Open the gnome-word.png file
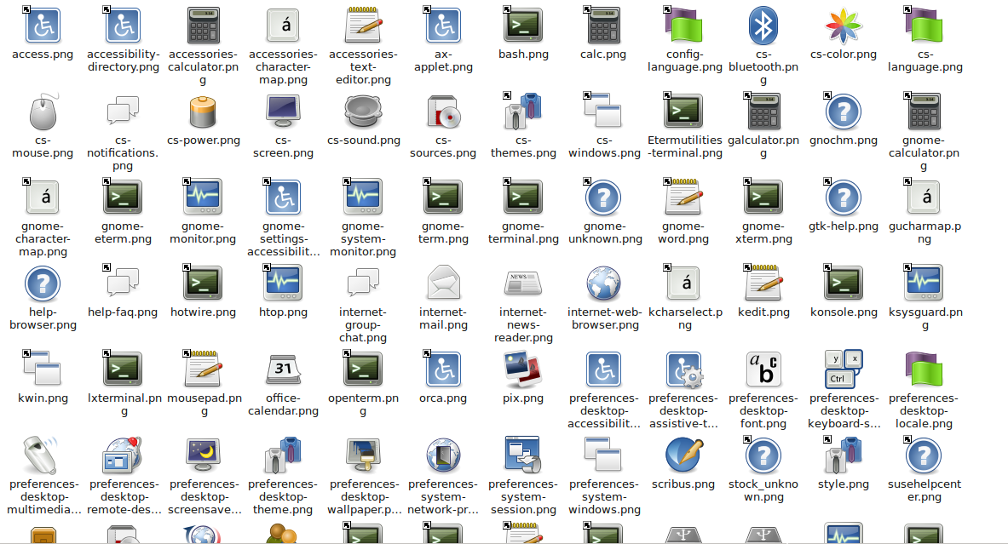This screenshot has width=1008, height=544. [683, 198]
